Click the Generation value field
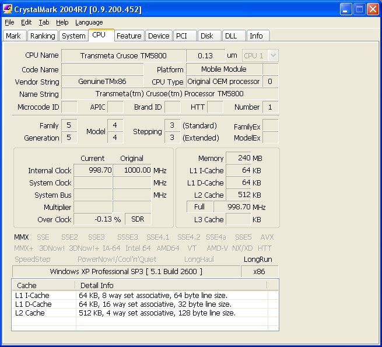 tap(69, 138)
